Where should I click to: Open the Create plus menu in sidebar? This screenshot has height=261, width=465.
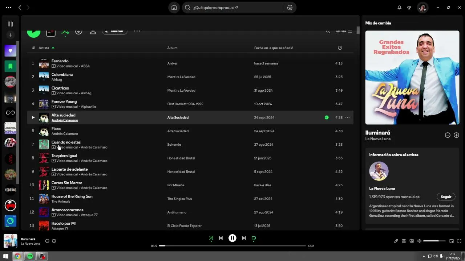(x=10, y=35)
